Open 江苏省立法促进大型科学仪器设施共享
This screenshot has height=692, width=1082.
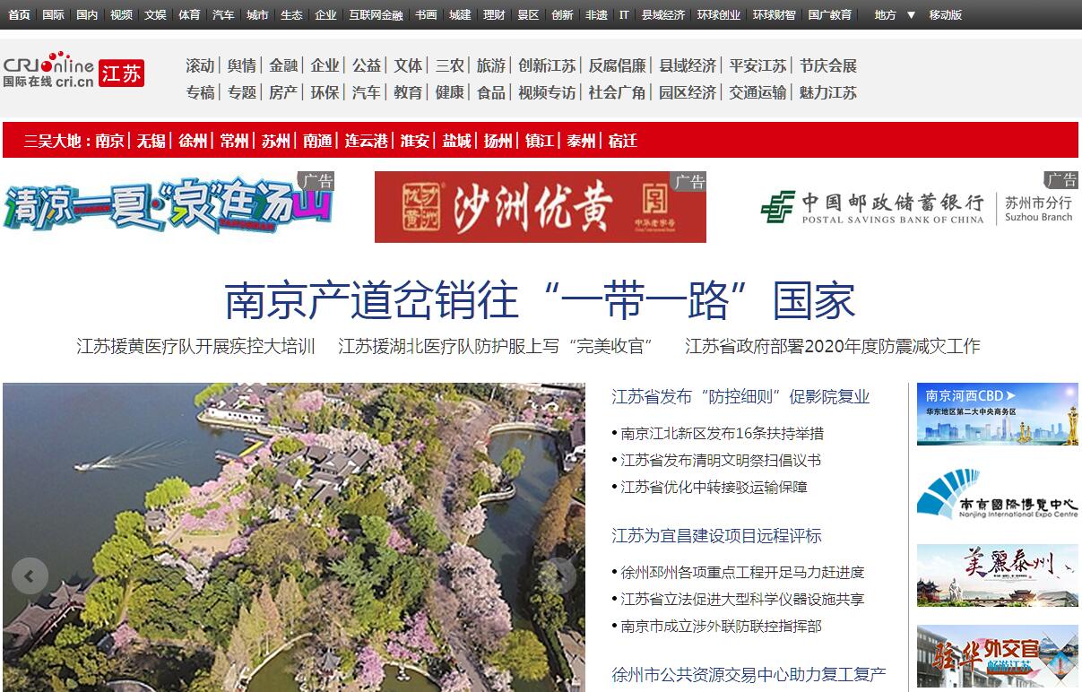(x=742, y=600)
